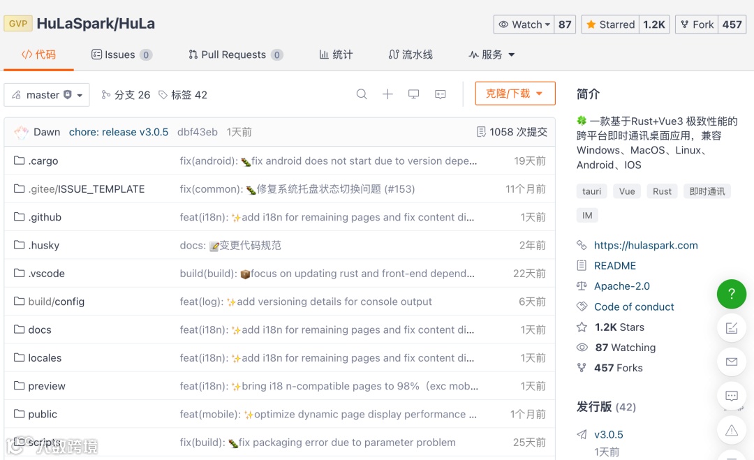Click the Rust topic tag
The width and height of the screenshot is (754, 460).
point(662,191)
